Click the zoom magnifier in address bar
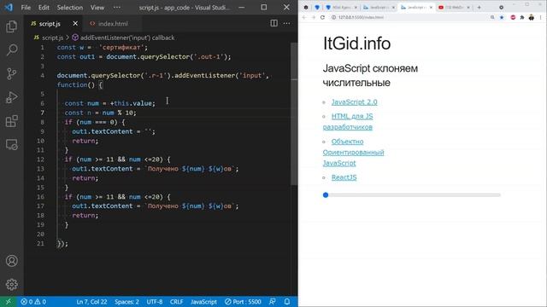The width and height of the screenshot is (547, 307). click(x=492, y=17)
